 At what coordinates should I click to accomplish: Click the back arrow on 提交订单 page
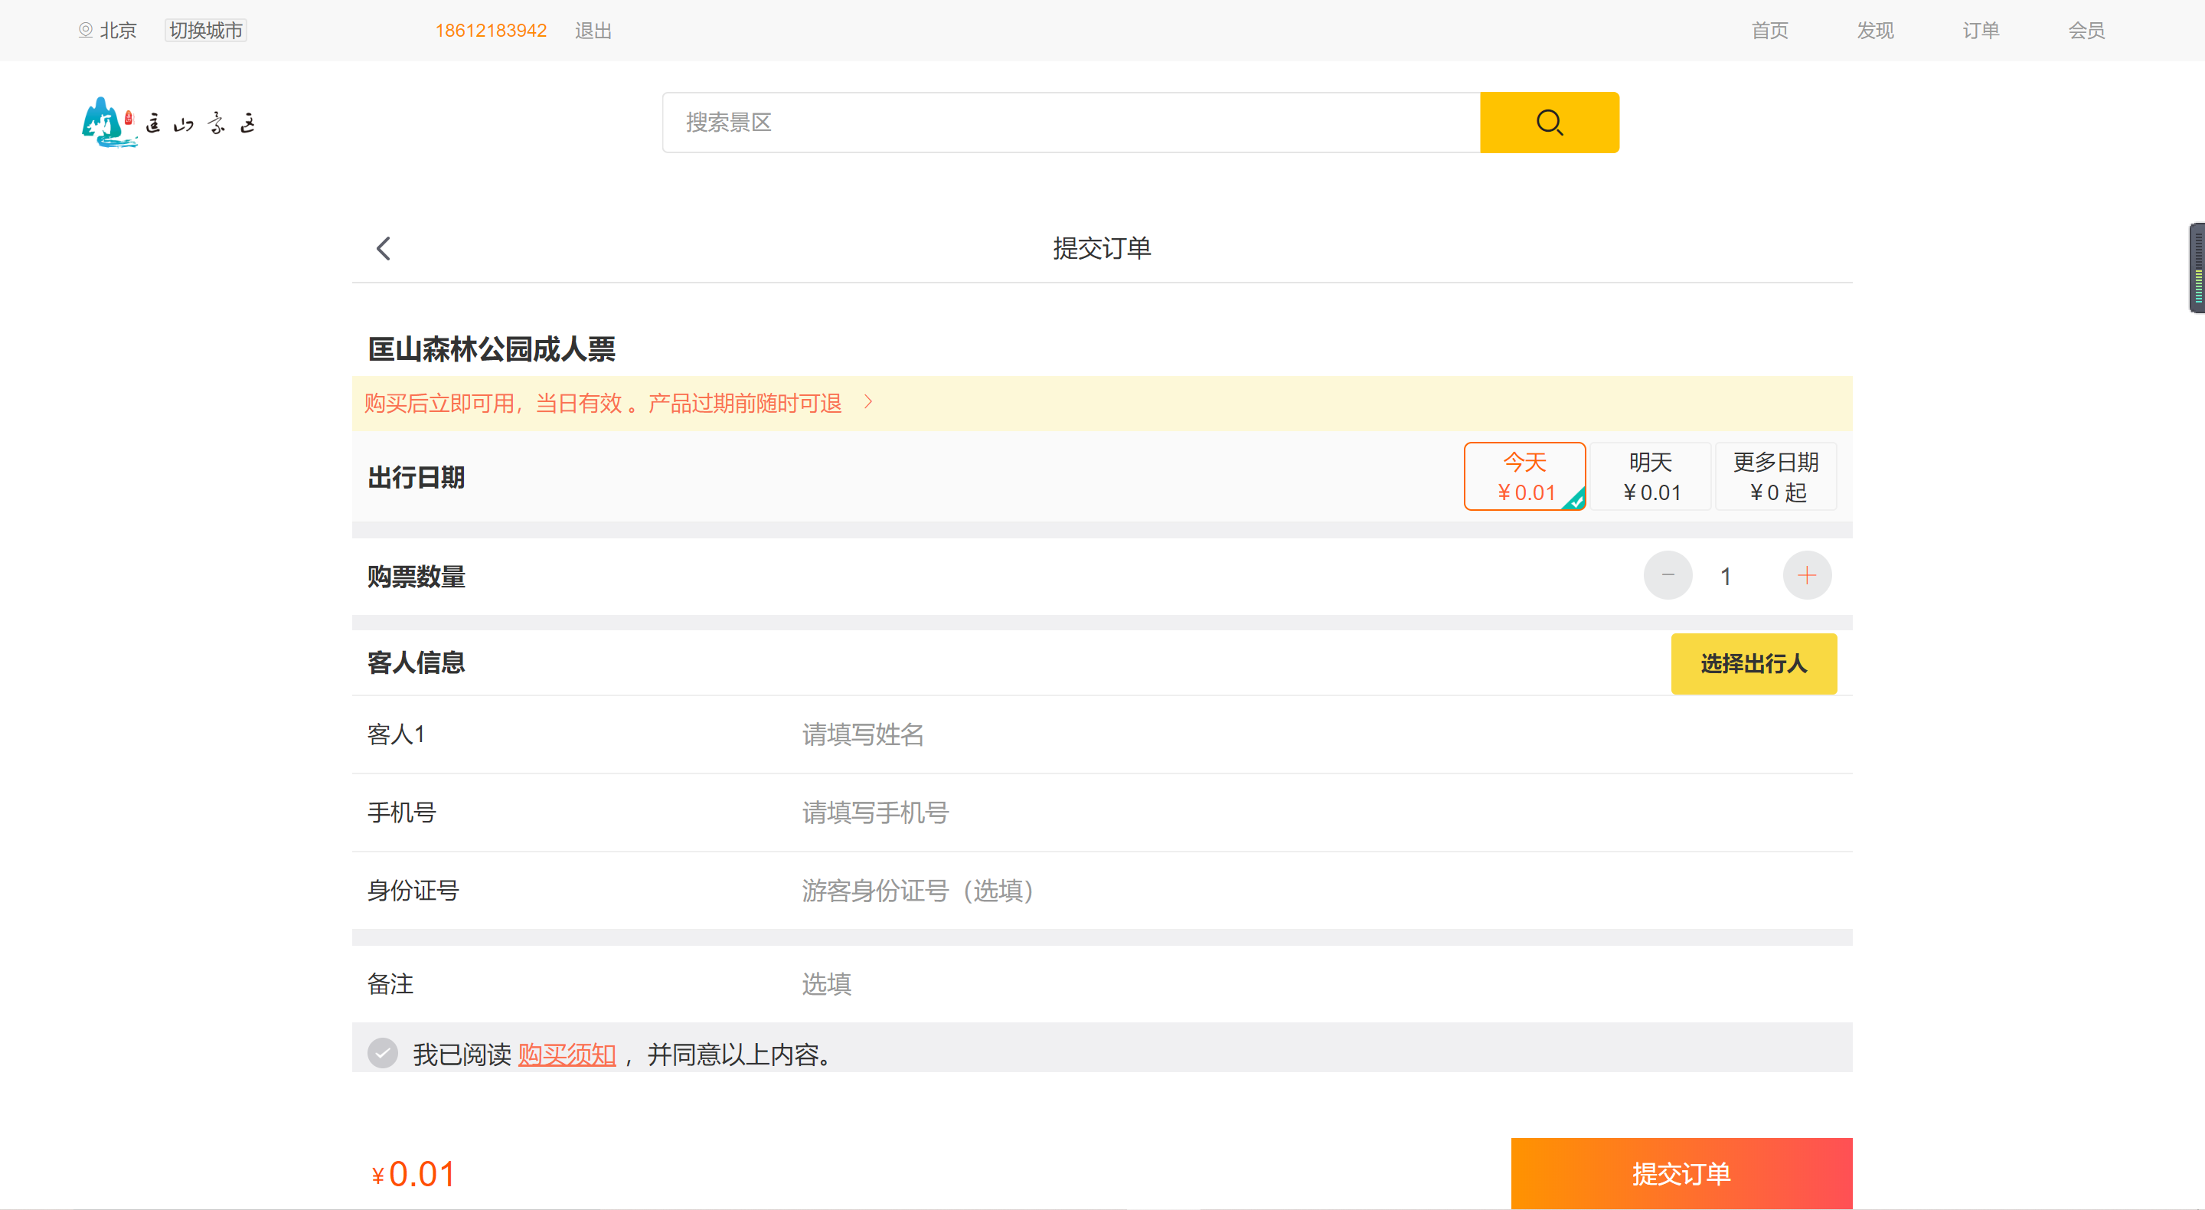[383, 248]
